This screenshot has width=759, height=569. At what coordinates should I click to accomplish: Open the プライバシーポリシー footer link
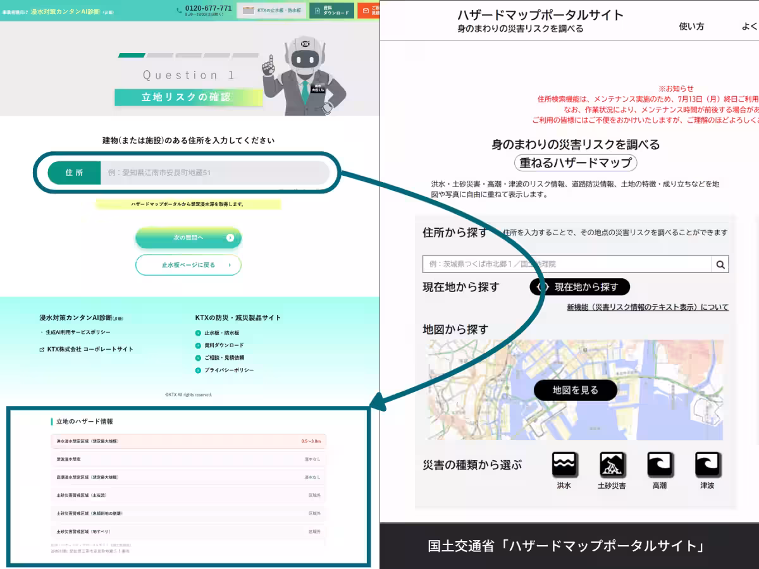tap(229, 370)
